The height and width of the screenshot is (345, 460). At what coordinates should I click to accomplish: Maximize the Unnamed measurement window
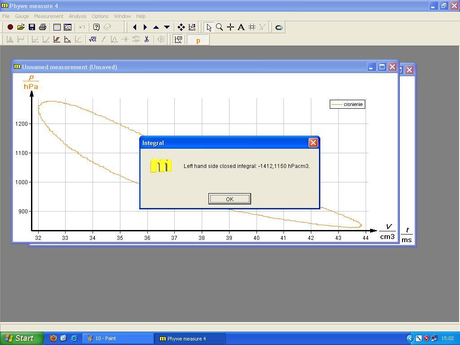click(382, 67)
